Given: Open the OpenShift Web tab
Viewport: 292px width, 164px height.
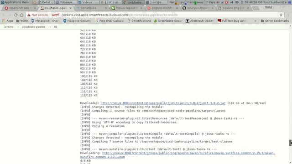Looking at the screenshot, I should [x=19, y=8].
